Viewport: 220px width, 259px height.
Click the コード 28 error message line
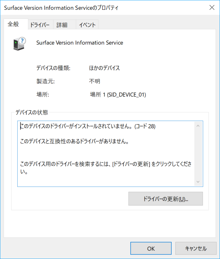[88, 126]
